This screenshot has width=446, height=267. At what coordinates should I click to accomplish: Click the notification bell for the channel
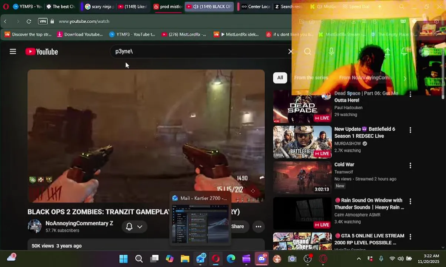tap(129, 227)
